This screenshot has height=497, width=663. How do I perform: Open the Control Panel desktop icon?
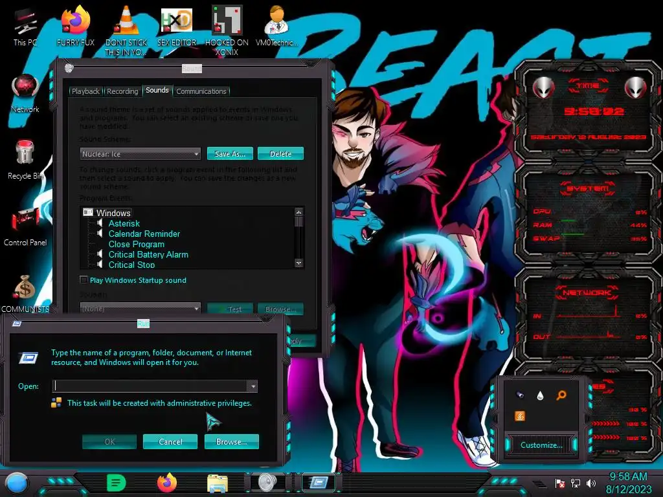click(x=25, y=227)
